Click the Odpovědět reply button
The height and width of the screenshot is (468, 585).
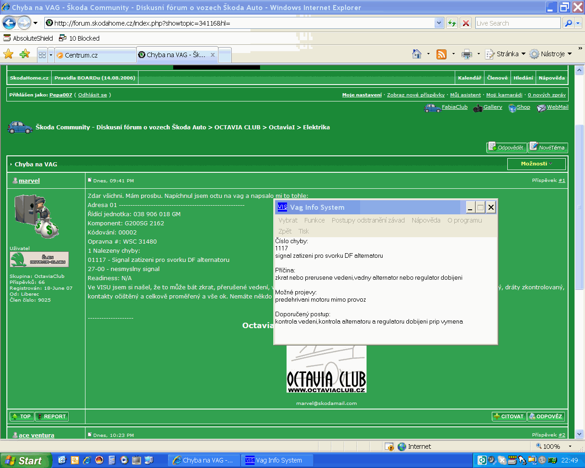tap(506, 147)
